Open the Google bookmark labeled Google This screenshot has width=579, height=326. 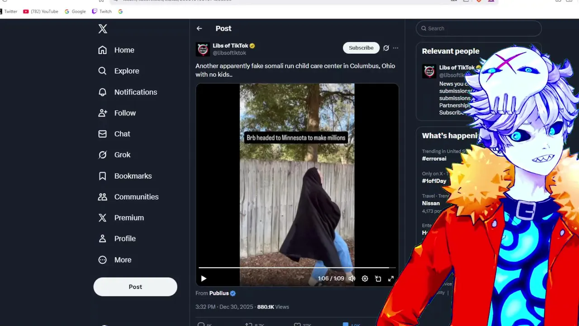pos(75,12)
